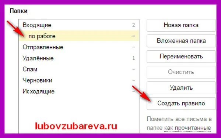Click the Переименовать button
Viewport: 221px width, 138px height.
pyautogui.click(x=181, y=57)
